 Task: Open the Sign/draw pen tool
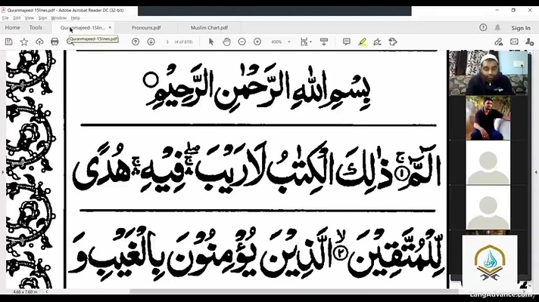coord(377,42)
